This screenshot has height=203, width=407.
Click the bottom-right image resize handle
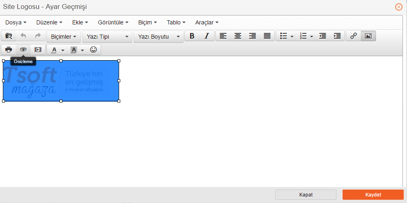(119, 101)
